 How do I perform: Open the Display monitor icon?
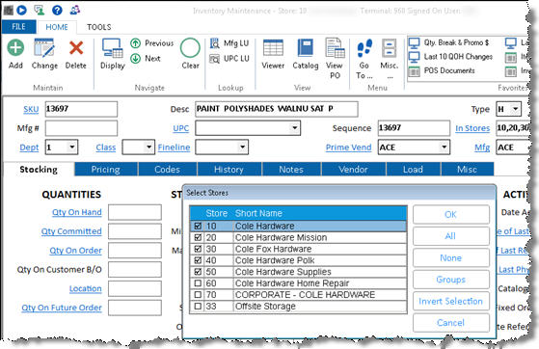tap(113, 48)
